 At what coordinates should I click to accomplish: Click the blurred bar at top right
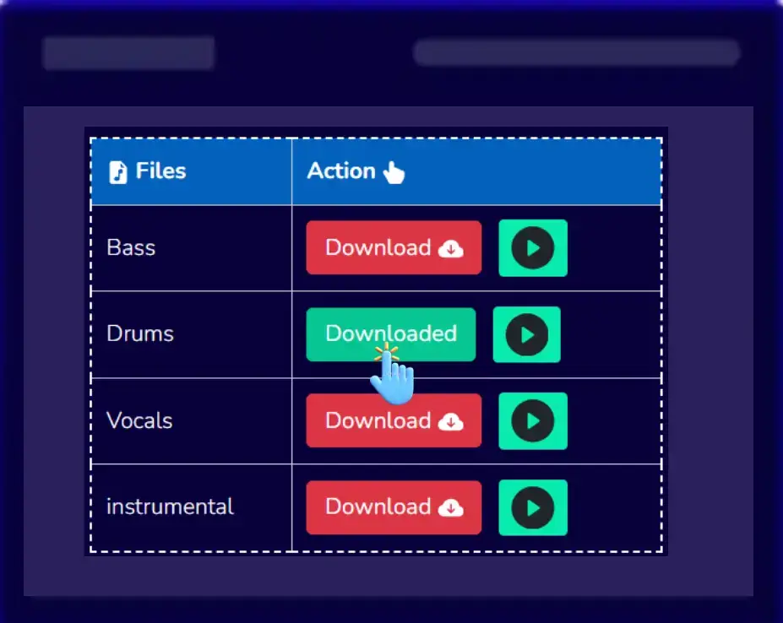pyautogui.click(x=576, y=52)
